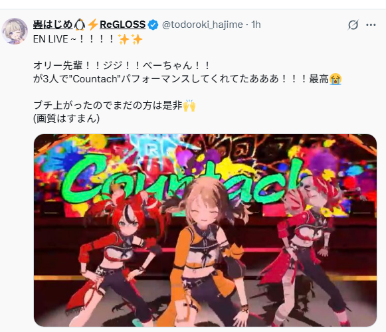
Task: Open the ReGLOSS affiliation link
Action: 122,25
